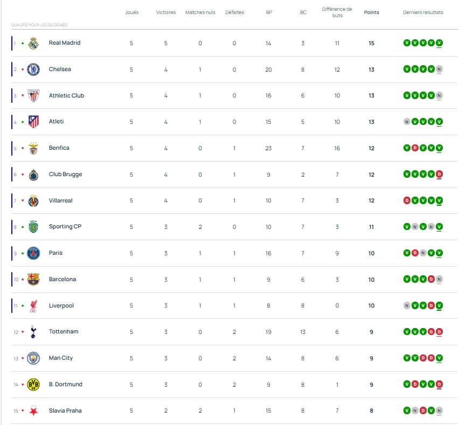Open the Sporting CP team link
The image size is (466, 425).
65,227
